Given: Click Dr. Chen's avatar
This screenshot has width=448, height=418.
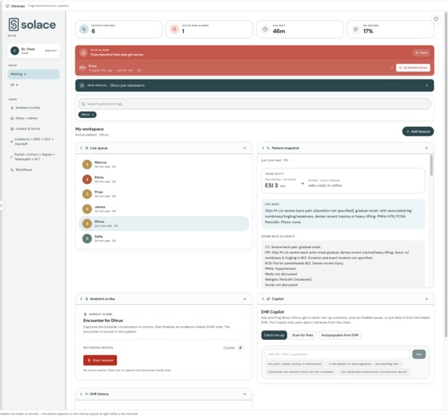Looking at the screenshot, I should [15, 50].
